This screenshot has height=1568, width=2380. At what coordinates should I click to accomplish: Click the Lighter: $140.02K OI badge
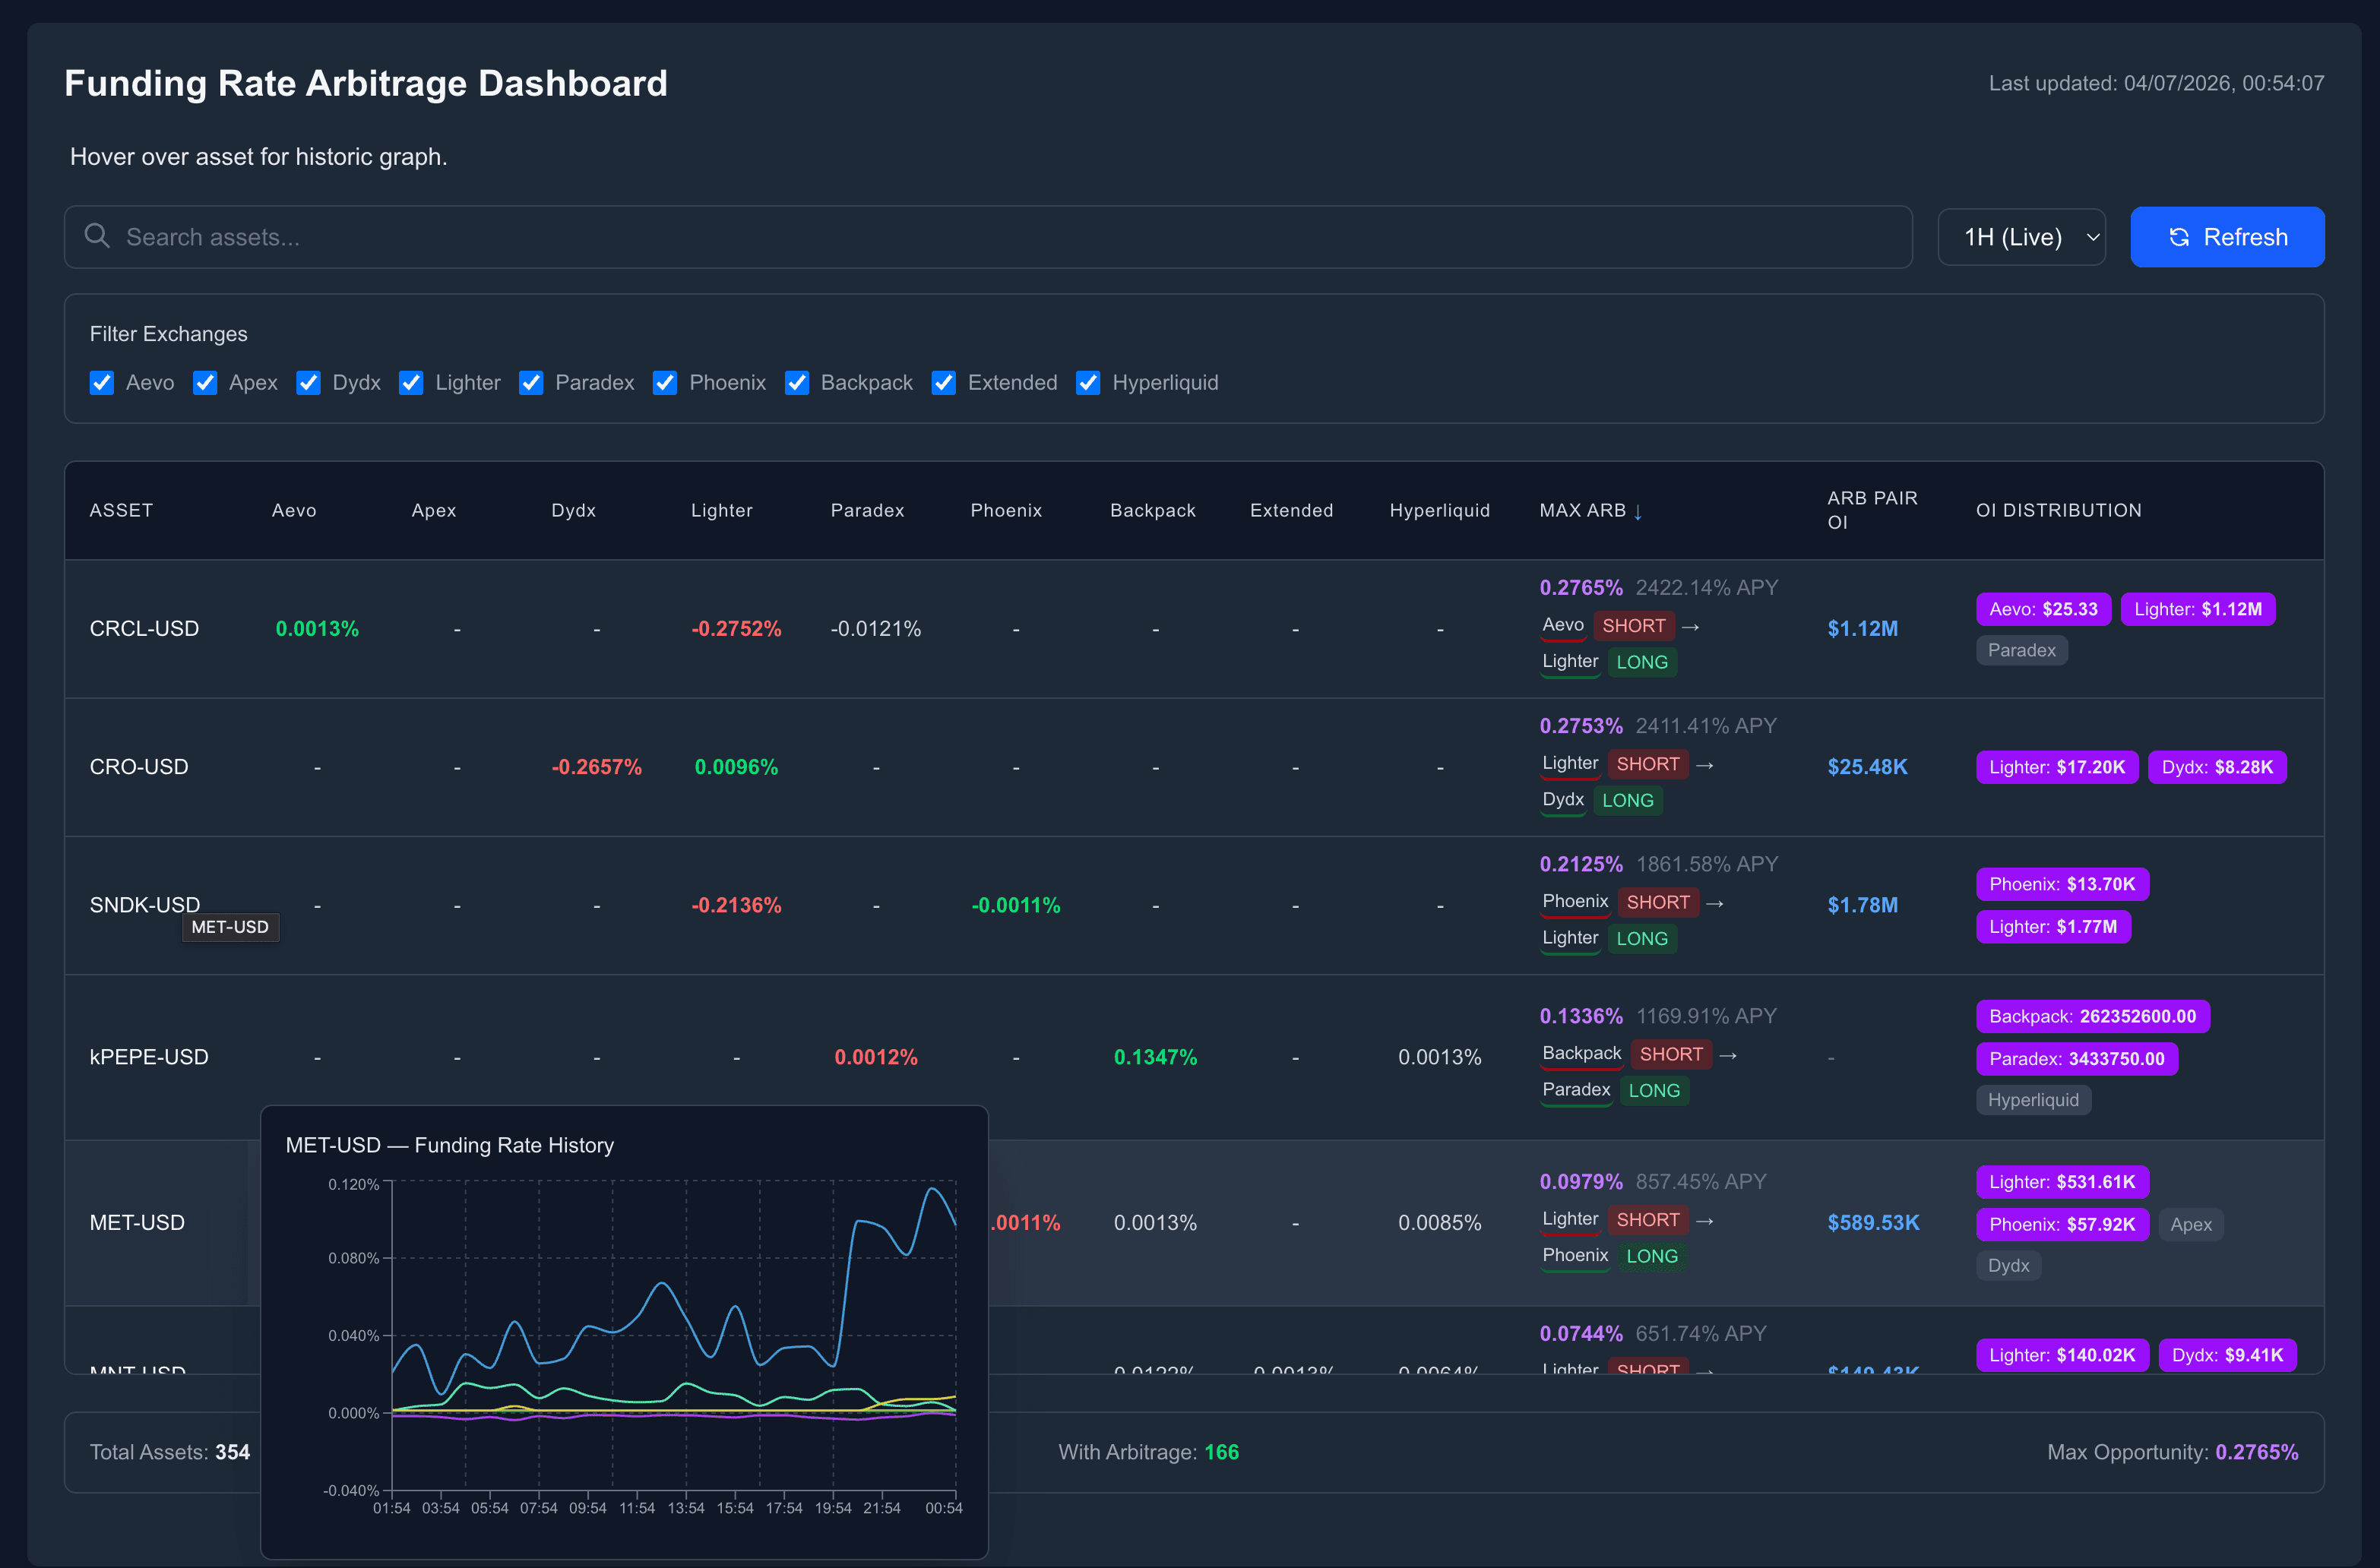tap(2061, 1355)
